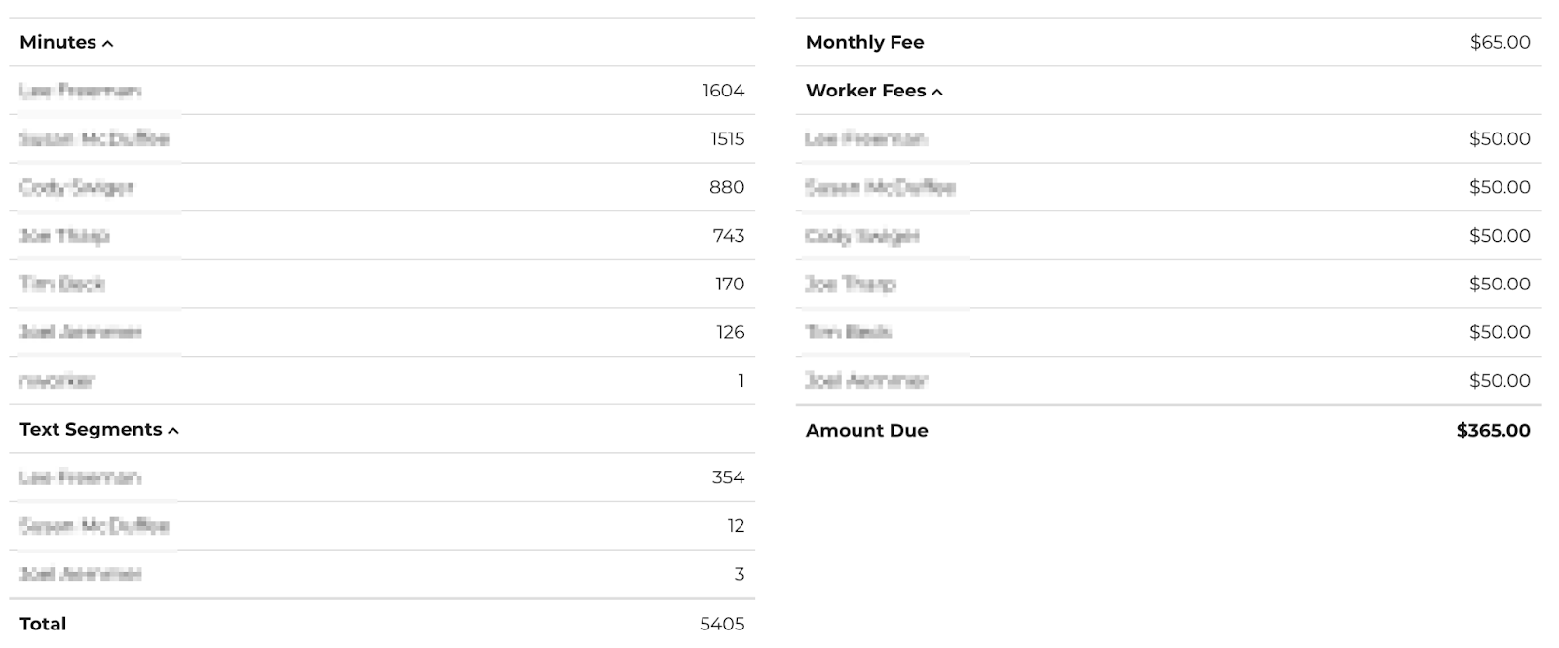Click the Minutes section heading

57,42
